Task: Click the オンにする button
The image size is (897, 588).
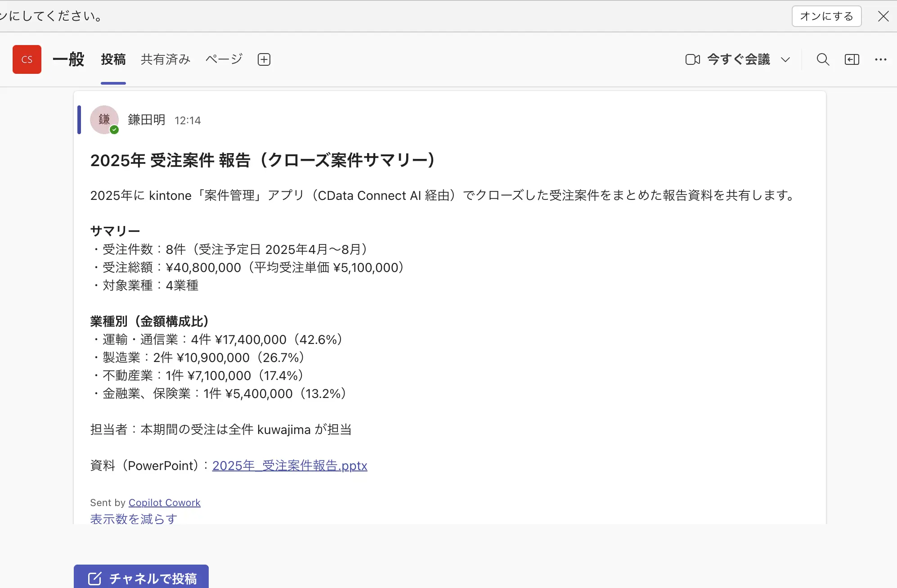Action: [x=827, y=16]
